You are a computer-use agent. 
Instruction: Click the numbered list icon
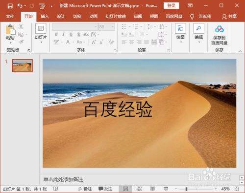(136, 26)
